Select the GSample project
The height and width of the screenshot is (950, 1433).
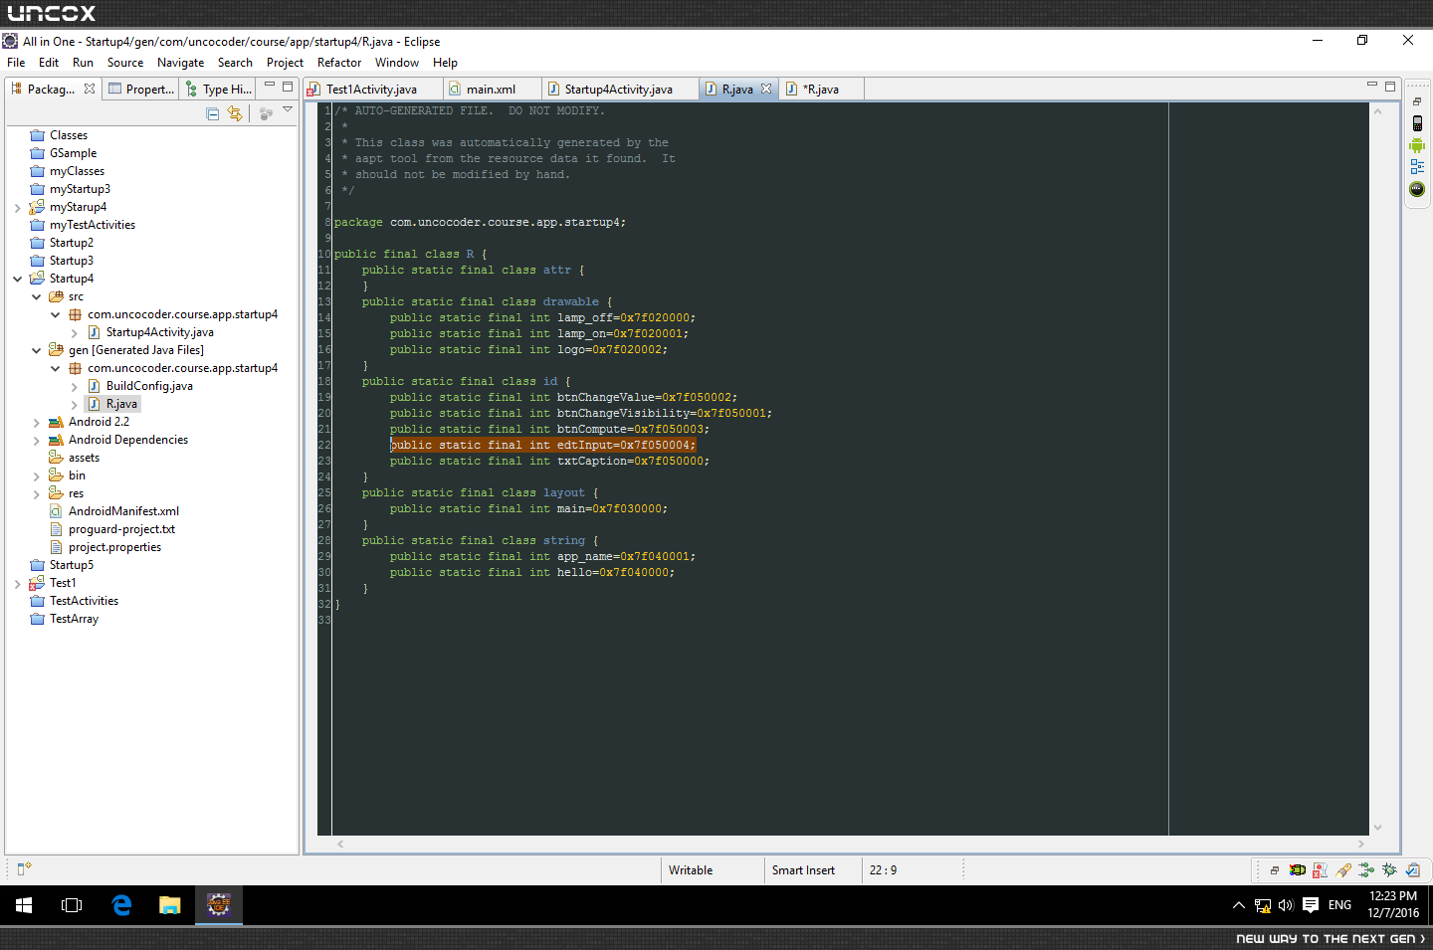click(73, 153)
